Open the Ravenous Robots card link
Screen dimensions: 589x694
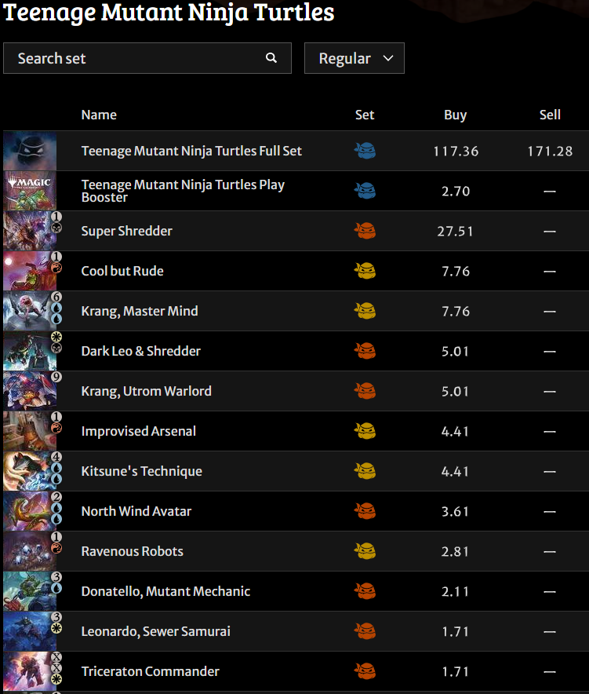pos(133,551)
